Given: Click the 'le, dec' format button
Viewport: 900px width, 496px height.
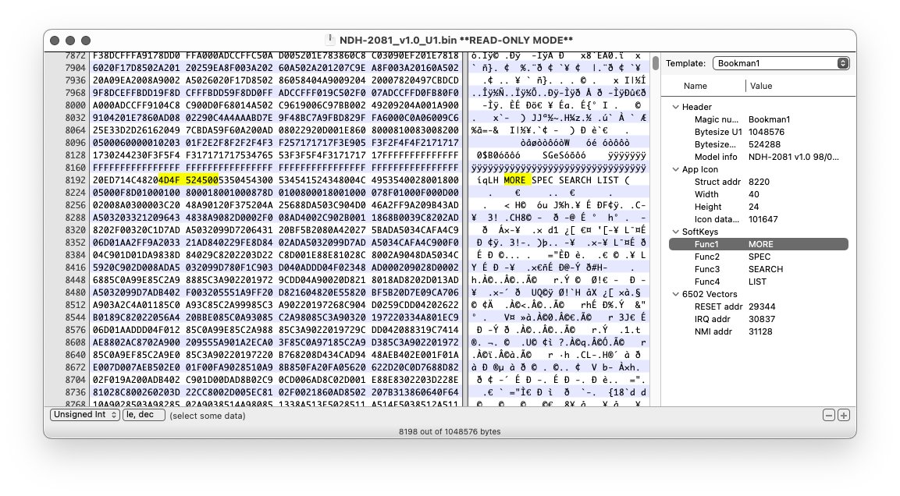Looking at the screenshot, I should point(144,415).
